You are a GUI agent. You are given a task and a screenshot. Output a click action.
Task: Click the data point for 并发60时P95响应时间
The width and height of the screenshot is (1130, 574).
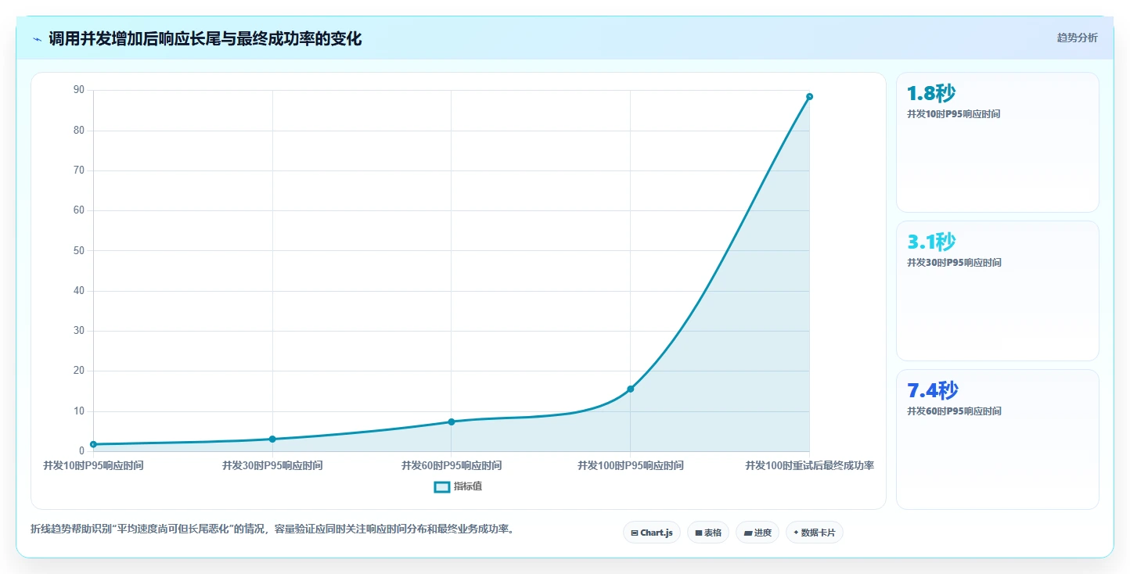452,422
